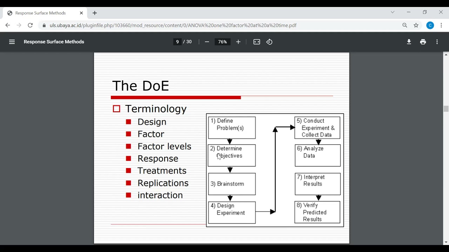Open the PDF sidebar menu icon
The height and width of the screenshot is (252, 449).
click(x=12, y=42)
